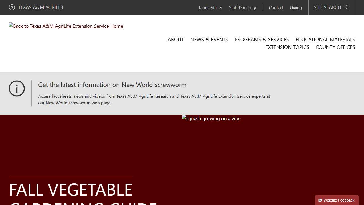Image resolution: width=364 pixels, height=205 pixels.
Task: Click the squash growing on a vine image
Action: 211,119
